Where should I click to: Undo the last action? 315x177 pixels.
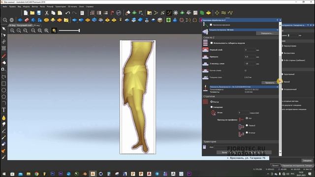[x=68, y=13]
